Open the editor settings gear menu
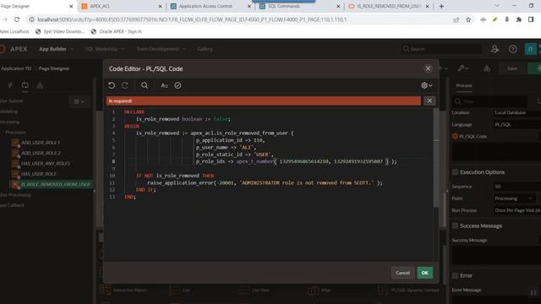This screenshot has height=304, width=541. pyautogui.click(x=427, y=85)
